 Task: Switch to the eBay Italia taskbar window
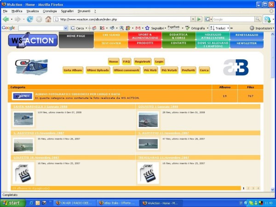point(117,202)
